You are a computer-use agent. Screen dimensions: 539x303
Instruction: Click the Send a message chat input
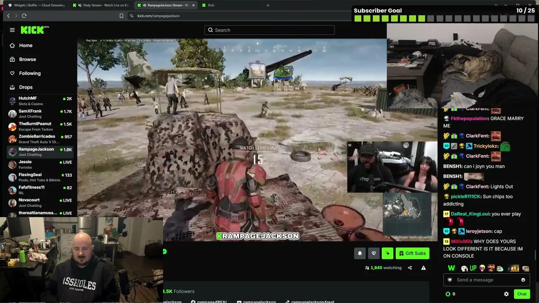tap(486, 280)
